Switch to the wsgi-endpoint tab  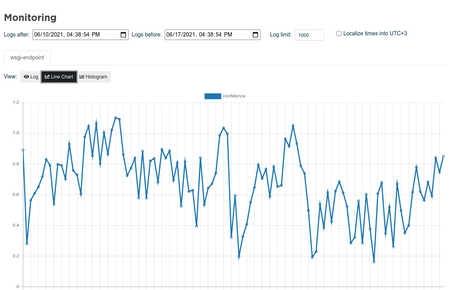click(x=27, y=57)
